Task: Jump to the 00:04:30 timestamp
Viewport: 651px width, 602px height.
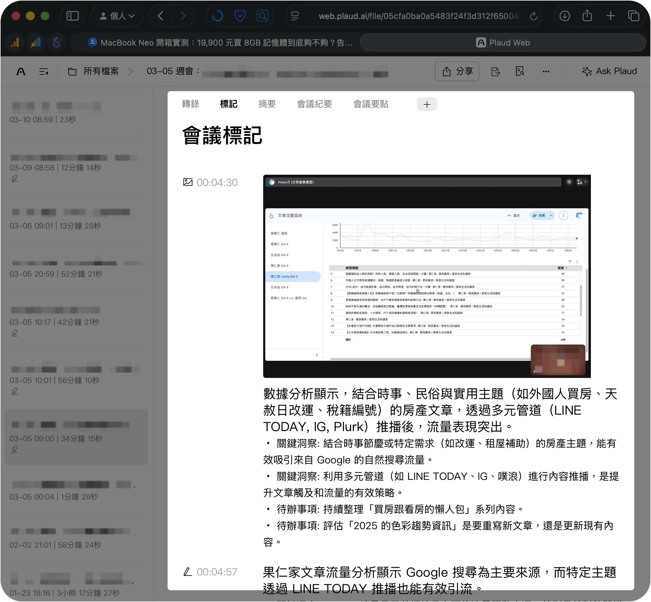Action: 217,182
